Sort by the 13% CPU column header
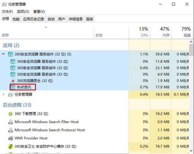Screen dimensions: 194x154 click(139, 32)
